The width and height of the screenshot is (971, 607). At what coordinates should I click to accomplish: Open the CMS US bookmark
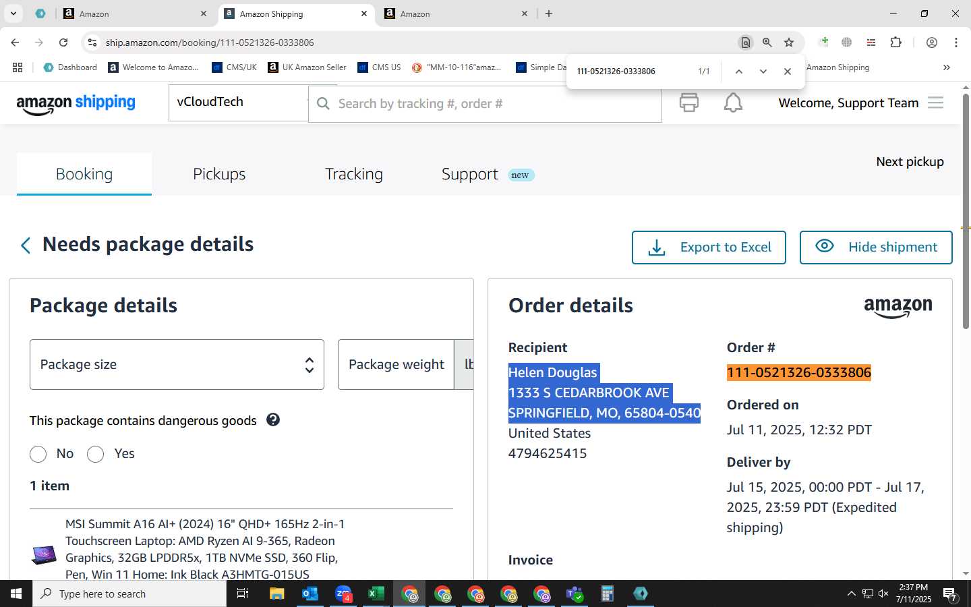pyautogui.click(x=379, y=67)
